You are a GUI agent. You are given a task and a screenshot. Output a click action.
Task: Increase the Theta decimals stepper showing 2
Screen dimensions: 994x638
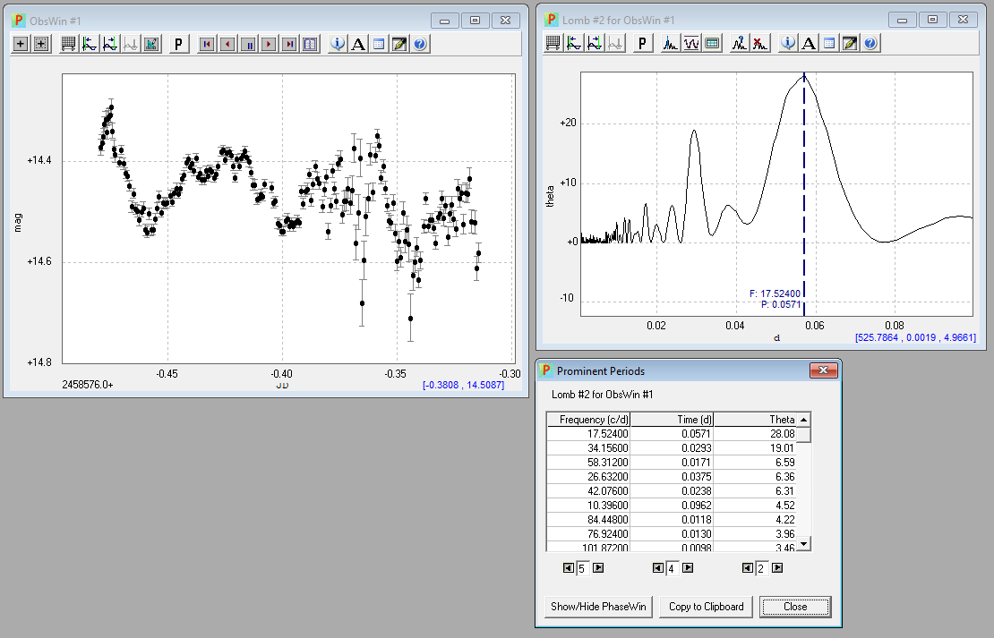[x=777, y=567]
